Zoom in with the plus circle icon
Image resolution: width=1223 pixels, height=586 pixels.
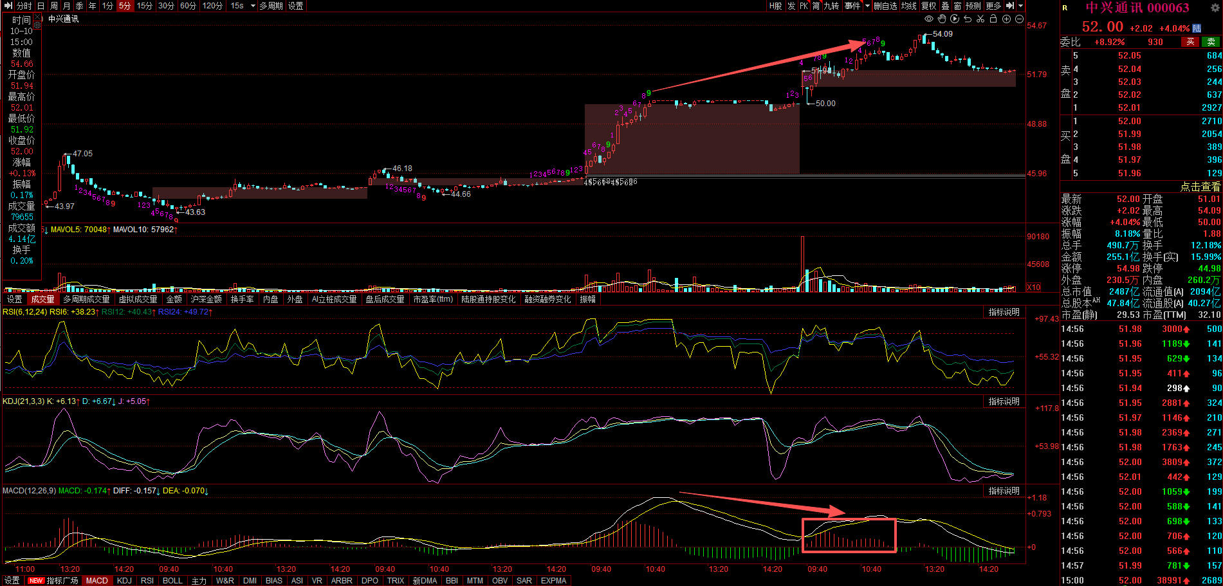point(1006,19)
